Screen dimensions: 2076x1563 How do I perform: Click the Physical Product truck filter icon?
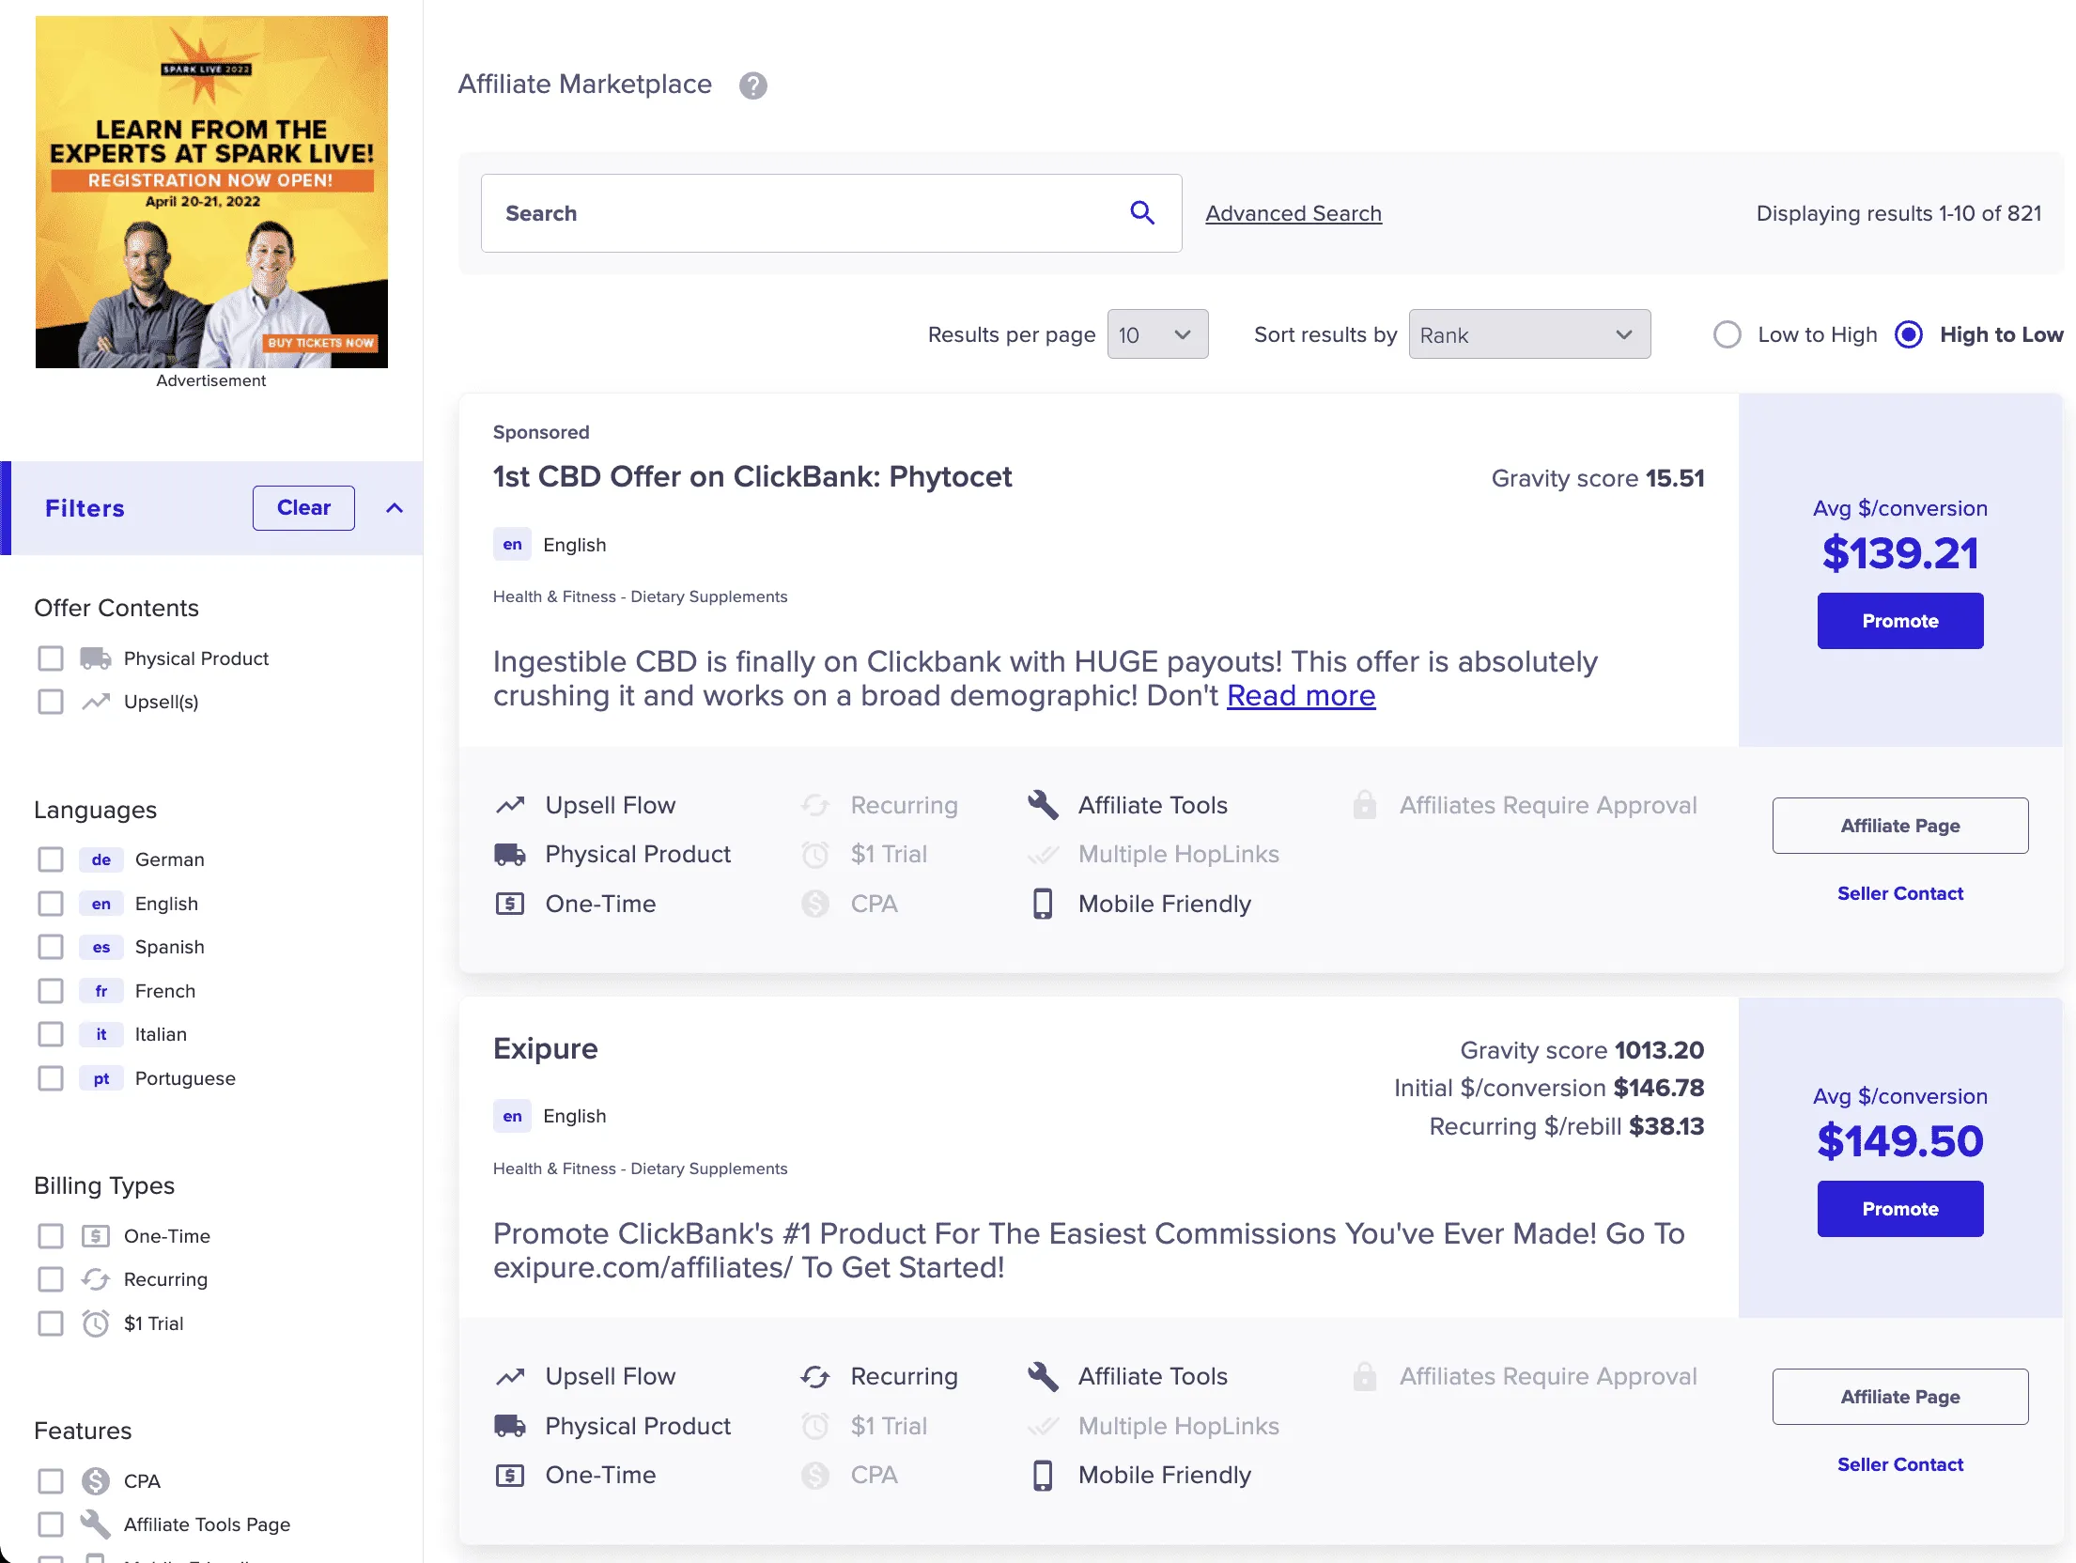click(95, 658)
